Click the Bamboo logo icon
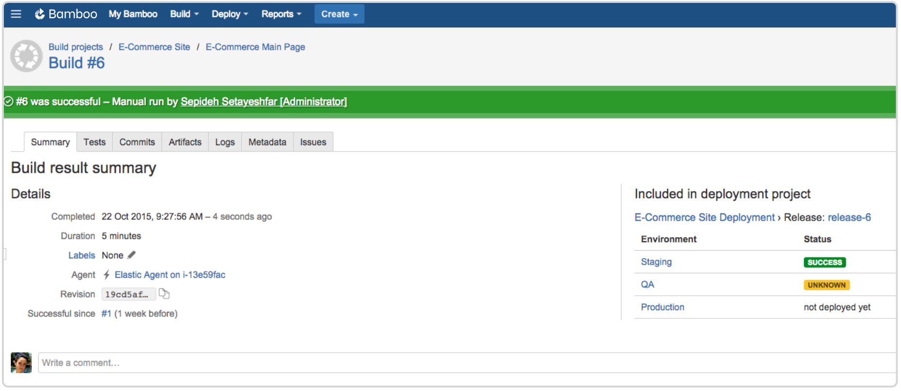901x391 pixels. pos(40,14)
